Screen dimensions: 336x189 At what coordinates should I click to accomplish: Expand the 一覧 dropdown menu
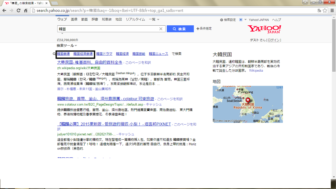[154, 19]
